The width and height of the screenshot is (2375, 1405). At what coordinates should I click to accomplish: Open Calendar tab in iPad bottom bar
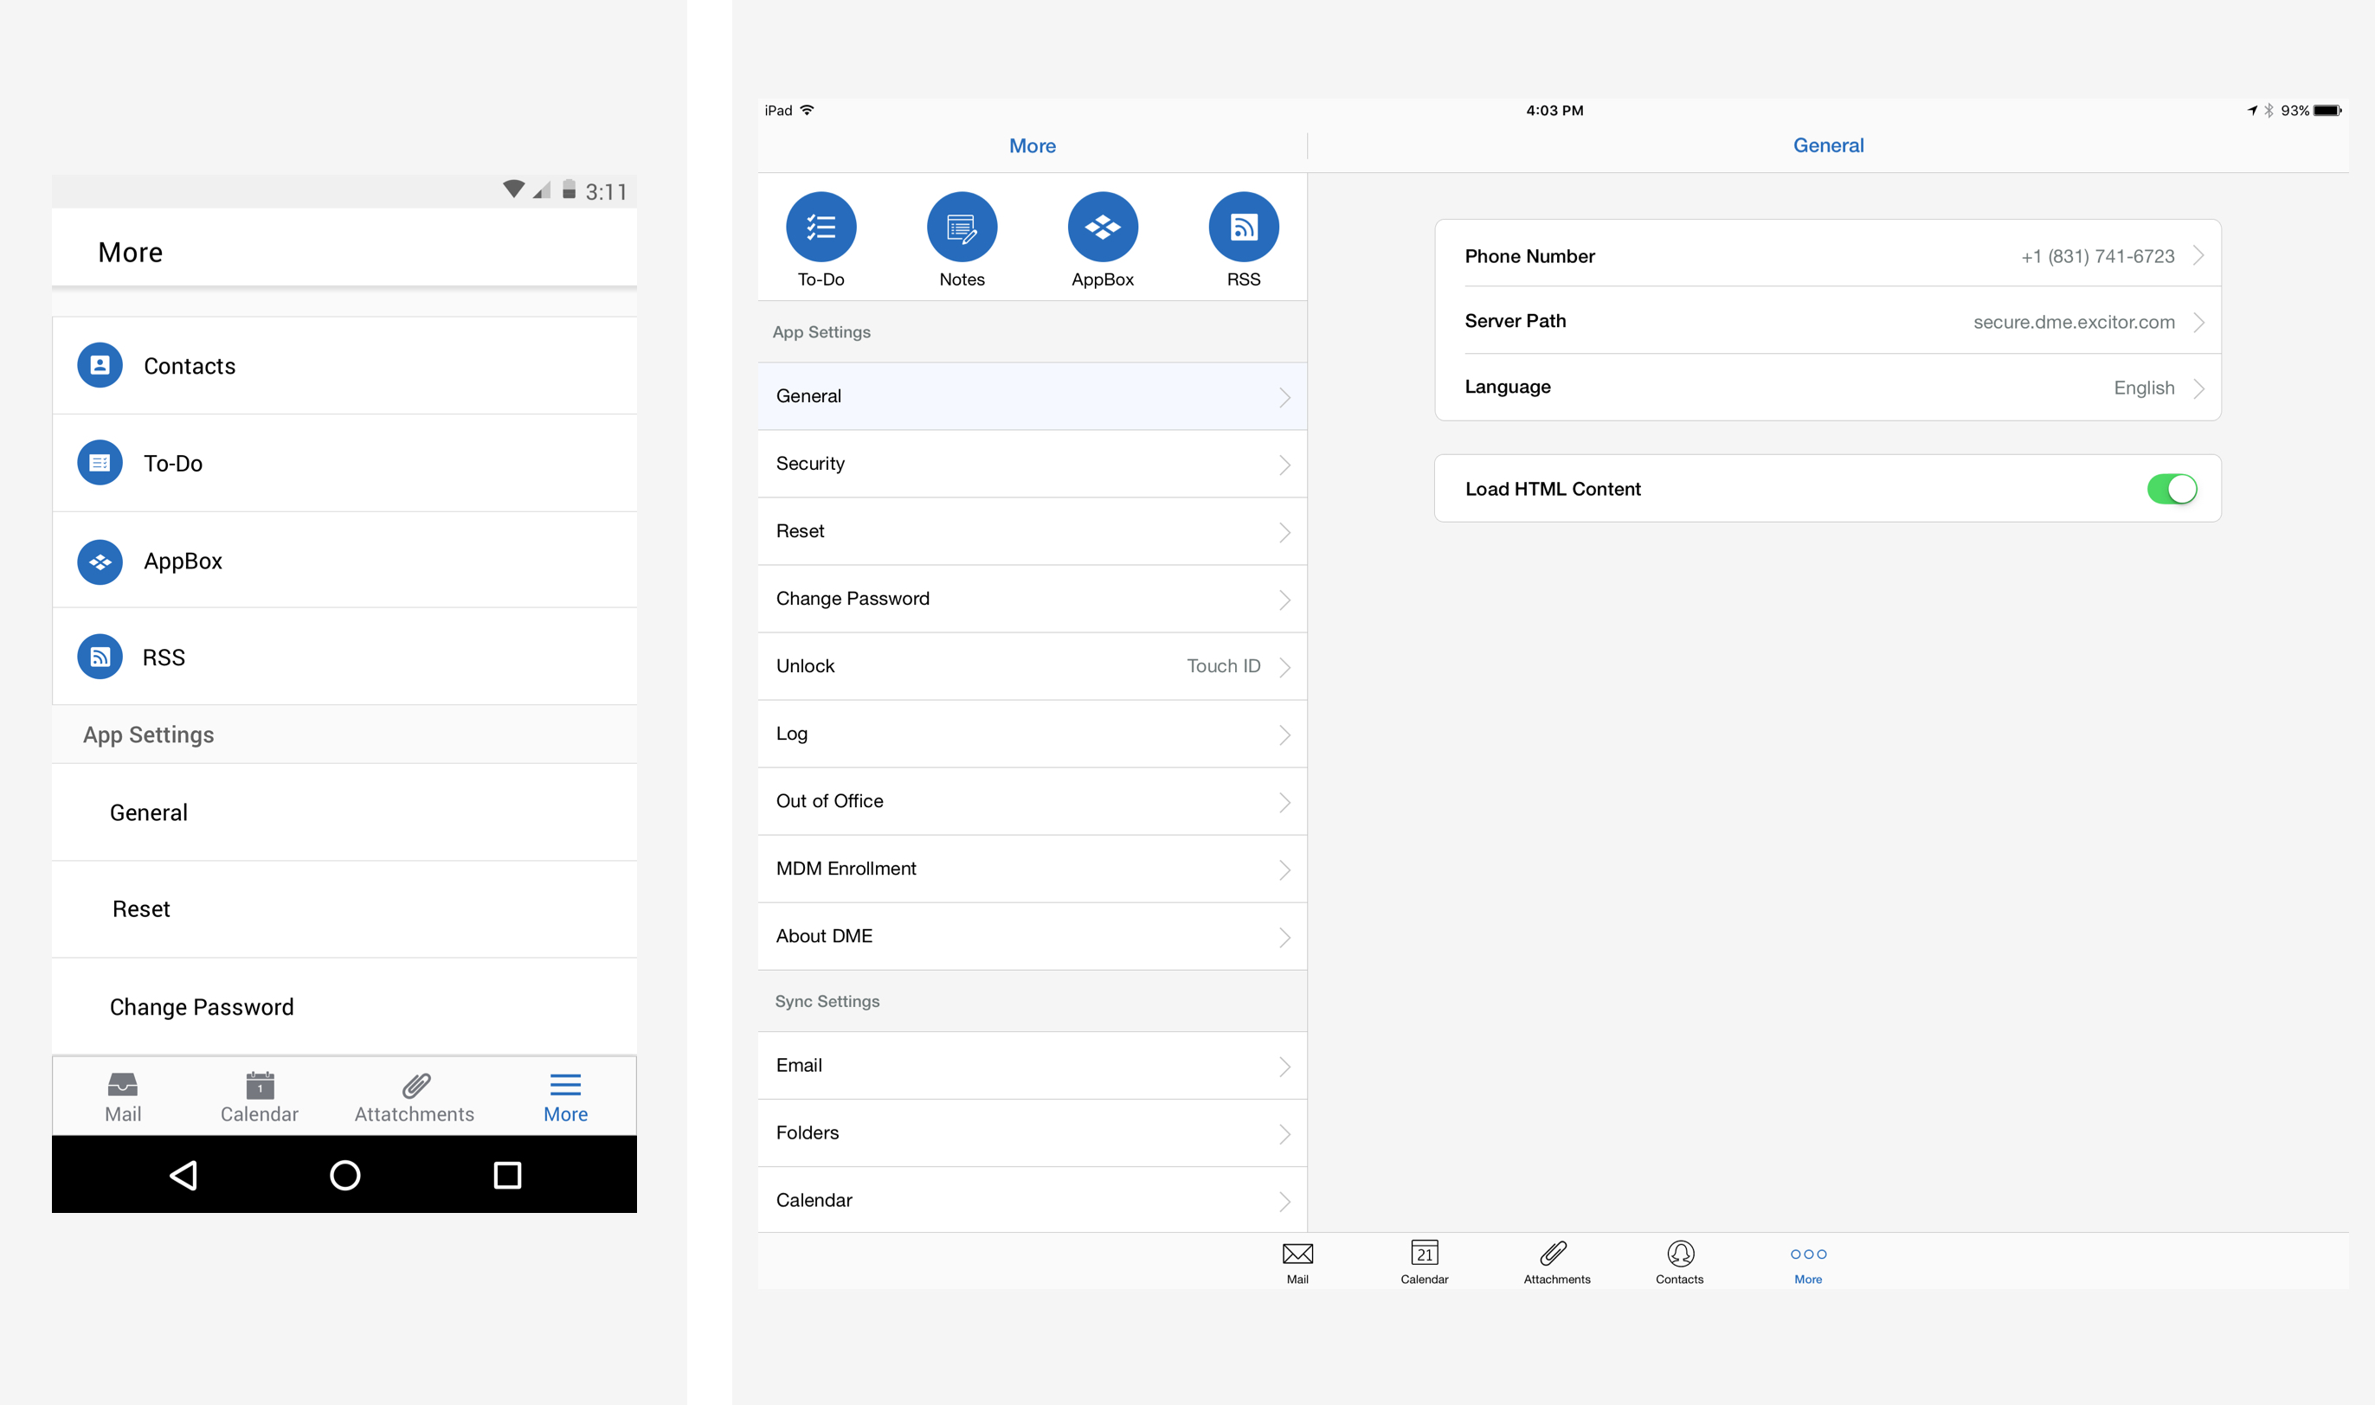click(x=1425, y=1263)
